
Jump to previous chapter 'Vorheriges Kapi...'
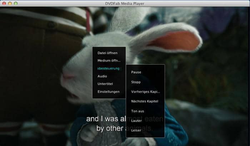click(145, 92)
